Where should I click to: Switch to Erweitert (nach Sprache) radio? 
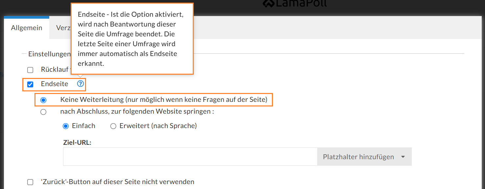113,126
